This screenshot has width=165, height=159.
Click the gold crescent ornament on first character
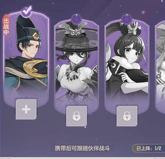coord(35,69)
